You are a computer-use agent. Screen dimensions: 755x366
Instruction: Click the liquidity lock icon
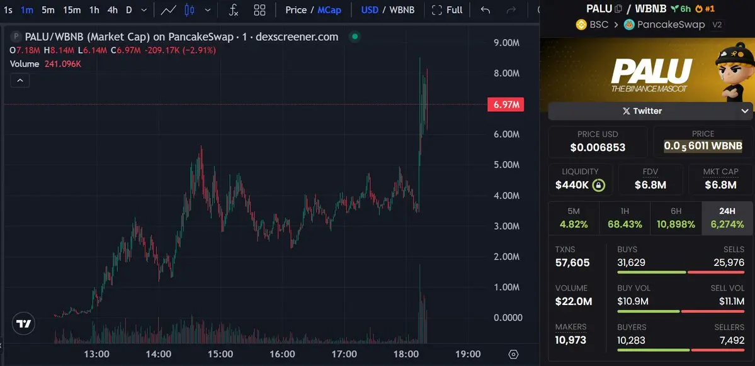(598, 185)
